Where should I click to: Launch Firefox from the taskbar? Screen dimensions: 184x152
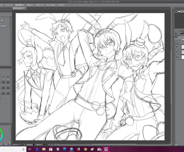point(78,149)
